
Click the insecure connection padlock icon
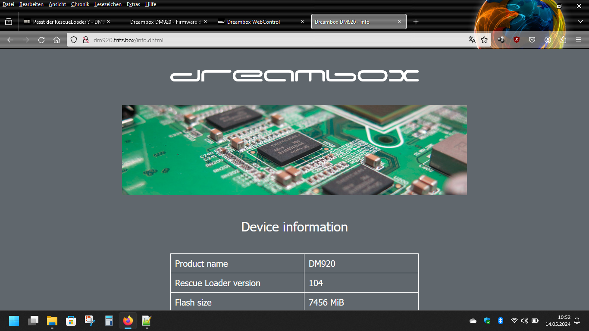coord(85,40)
